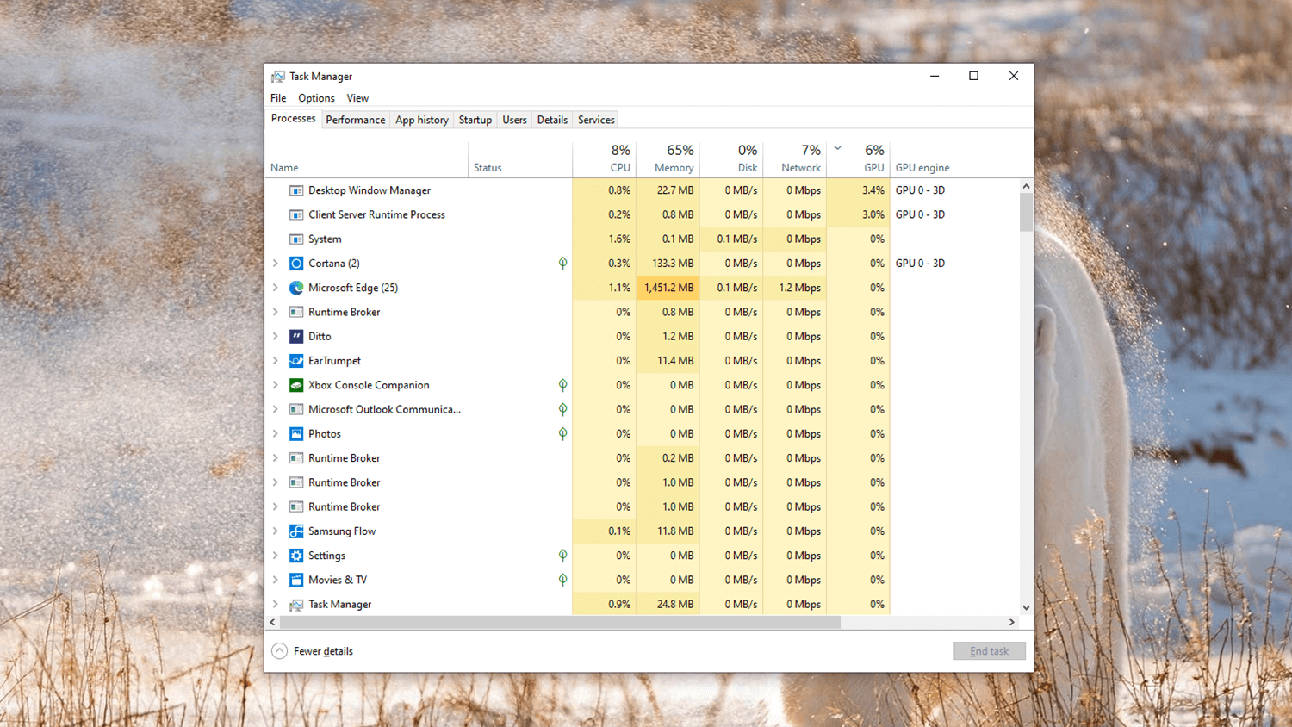Click the vertical scrollbar thumb in process list
1292x727 pixels.
[1026, 212]
